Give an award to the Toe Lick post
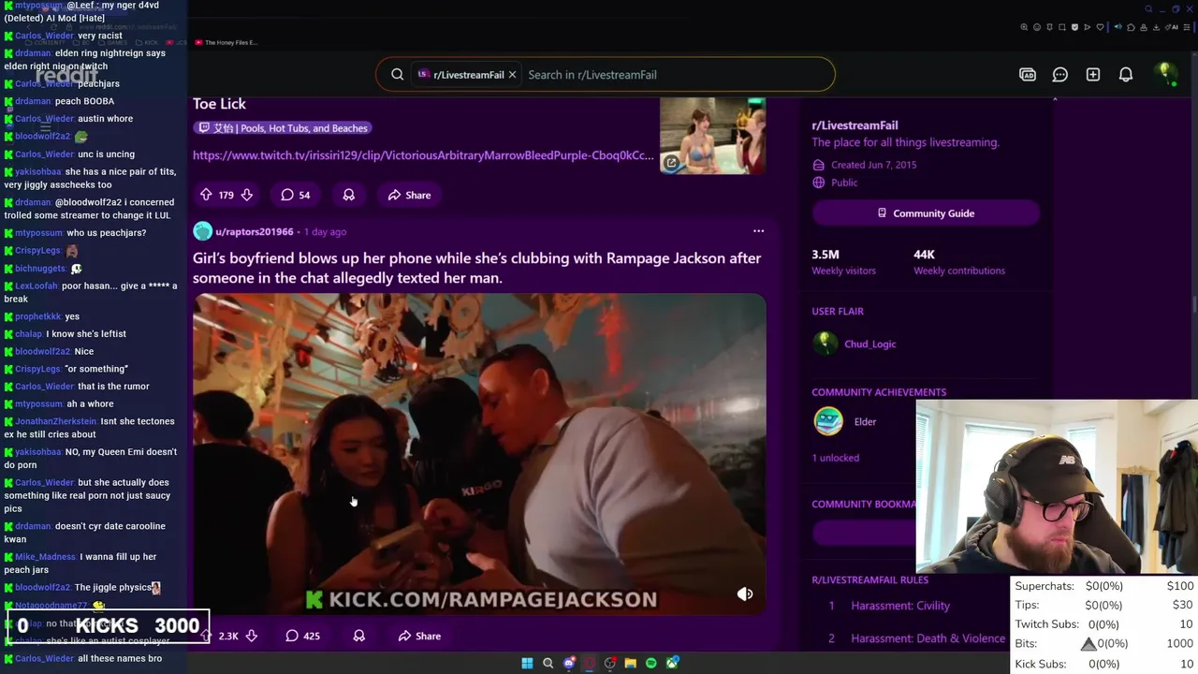The height and width of the screenshot is (674, 1198). pyautogui.click(x=348, y=195)
